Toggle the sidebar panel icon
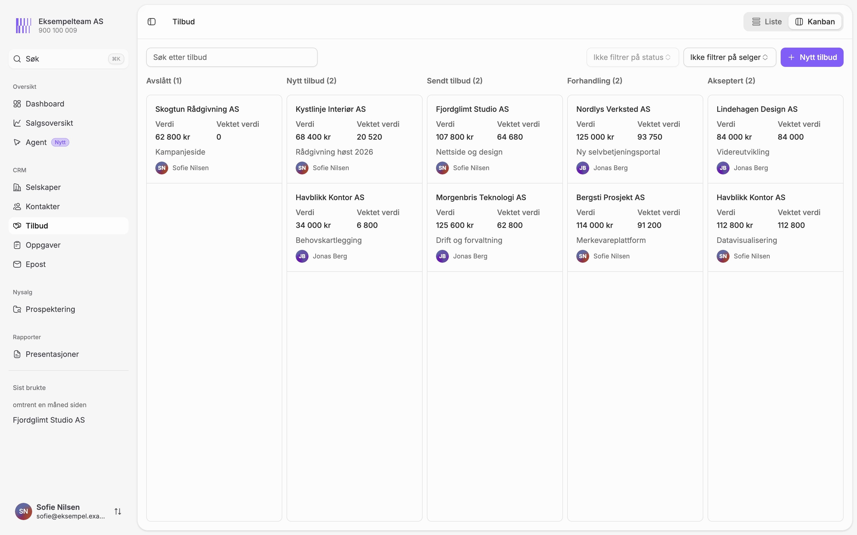 click(152, 22)
